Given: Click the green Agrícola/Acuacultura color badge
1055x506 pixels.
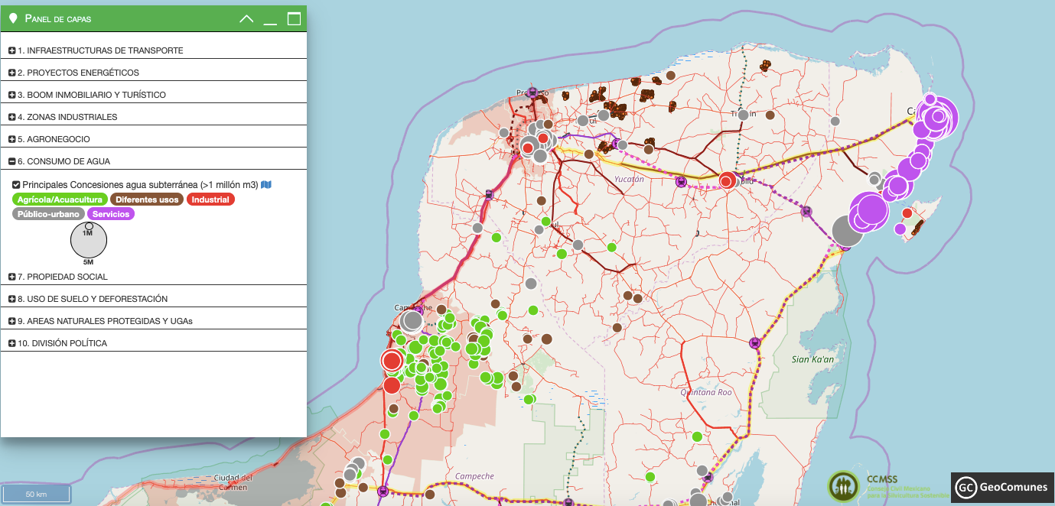Looking at the screenshot, I should 59,199.
